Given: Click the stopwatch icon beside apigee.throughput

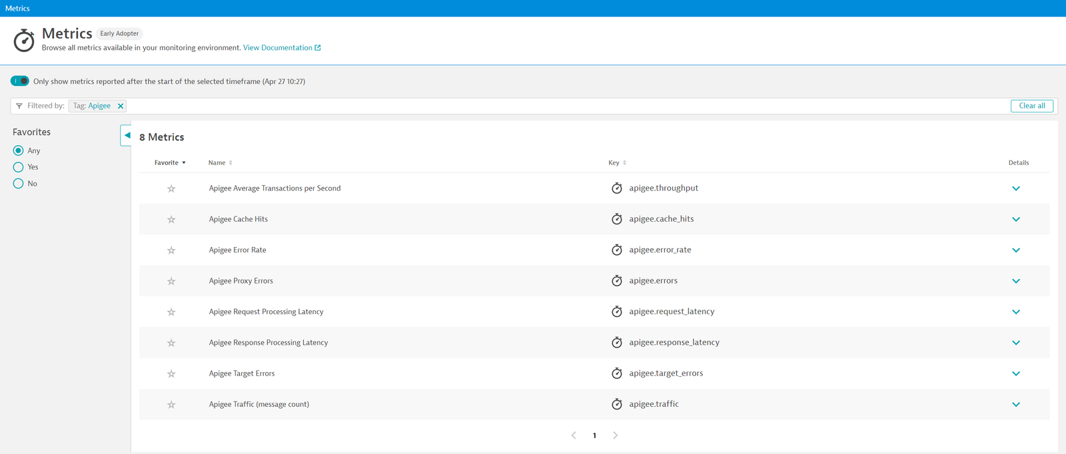Looking at the screenshot, I should click(617, 188).
